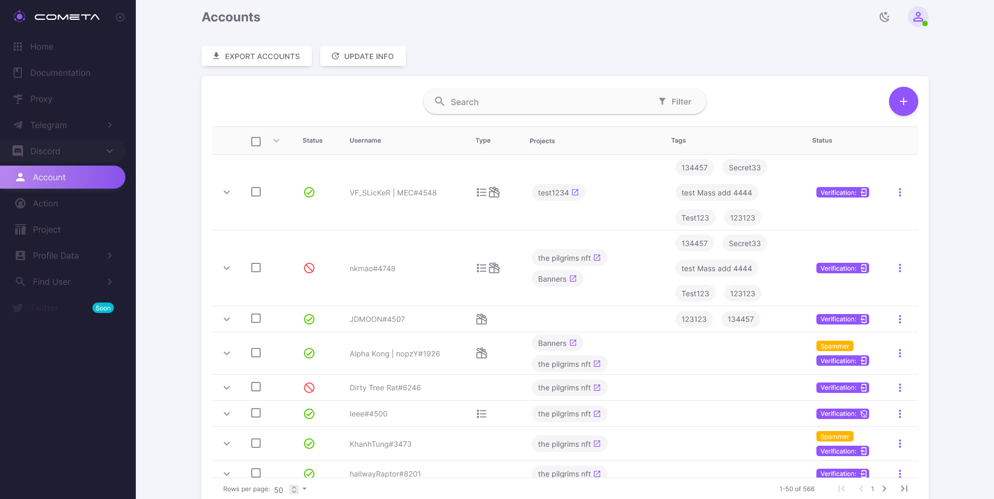Screen dimensions: 994x499
Task: Go to next page arrow
Action: pos(884,489)
